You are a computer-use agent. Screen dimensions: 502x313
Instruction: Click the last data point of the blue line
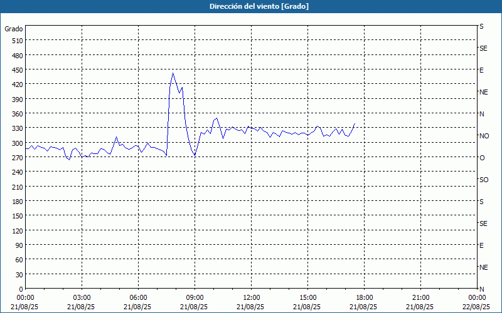tap(355, 123)
